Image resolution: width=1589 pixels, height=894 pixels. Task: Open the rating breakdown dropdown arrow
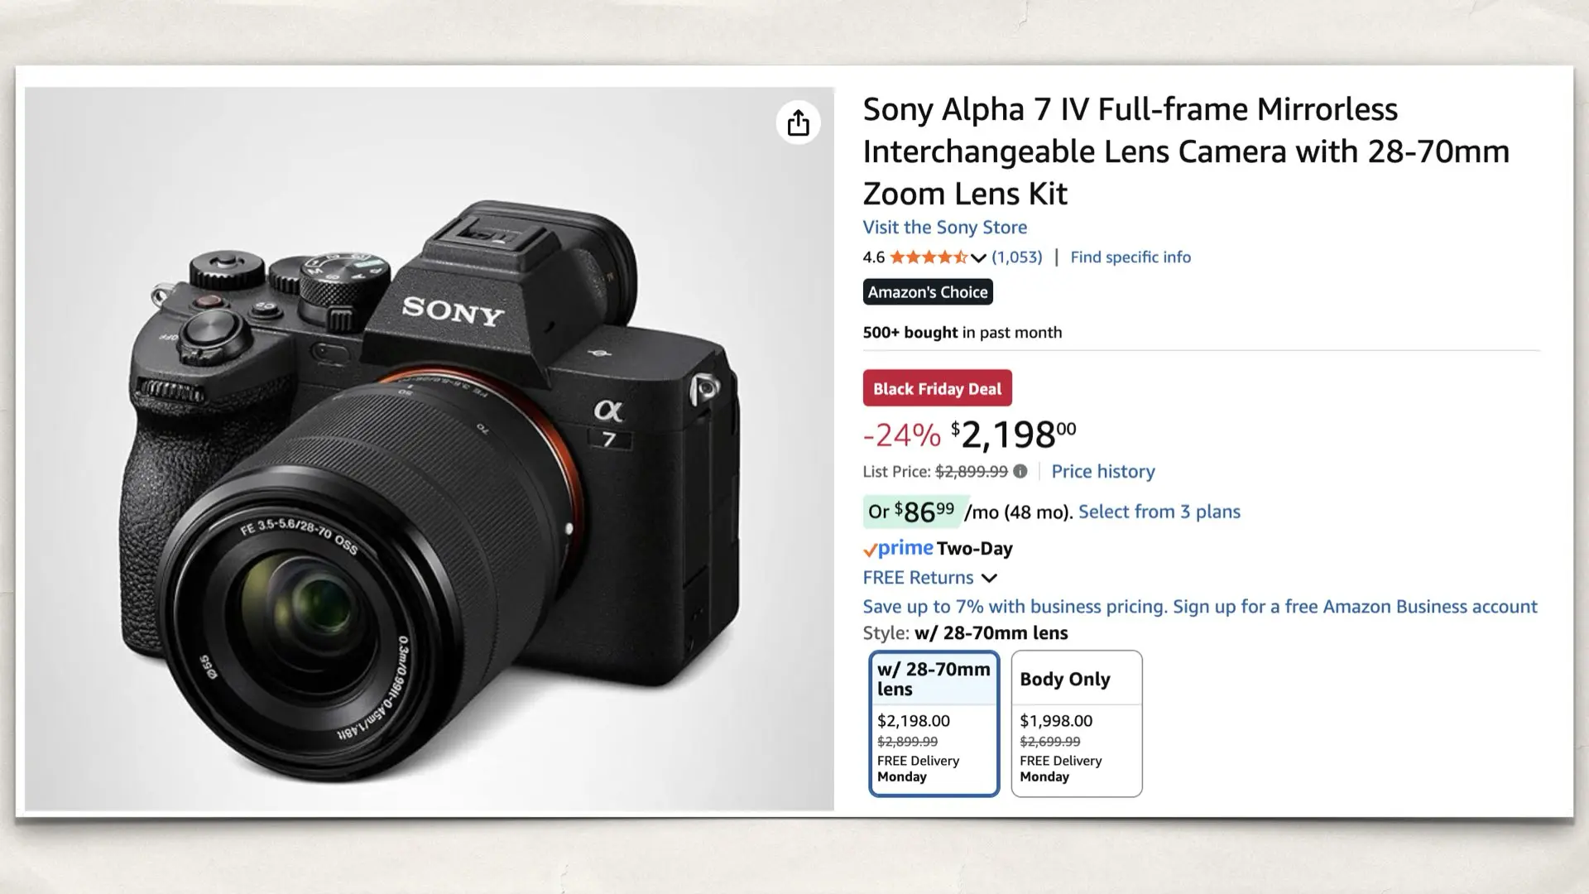978,258
